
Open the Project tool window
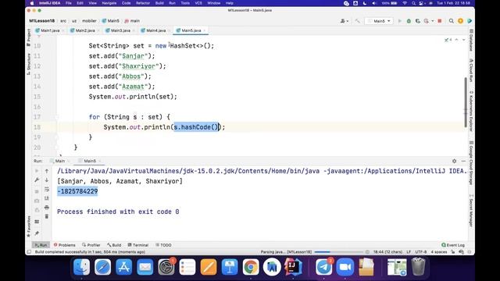(x=29, y=37)
